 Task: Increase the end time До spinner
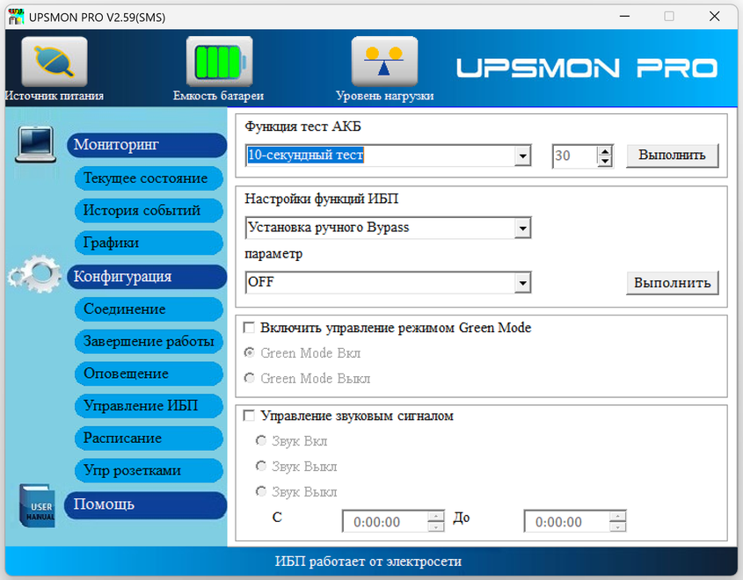point(617,517)
